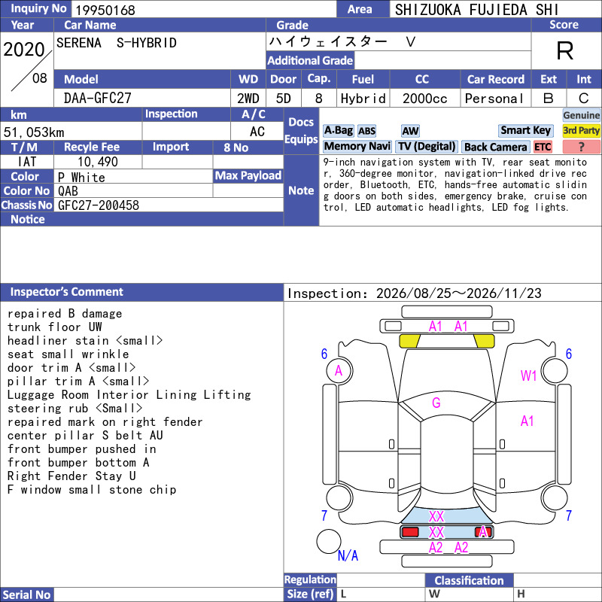602x602 pixels.
Task: Click the W1 damage mark on diagram
Action: coord(528,375)
